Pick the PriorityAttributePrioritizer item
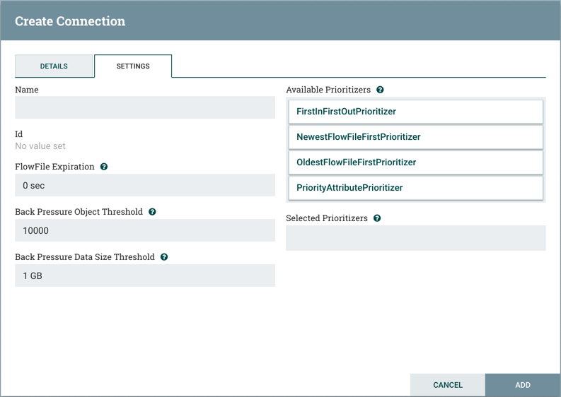Image resolution: width=561 pixels, height=397 pixels. coord(415,188)
